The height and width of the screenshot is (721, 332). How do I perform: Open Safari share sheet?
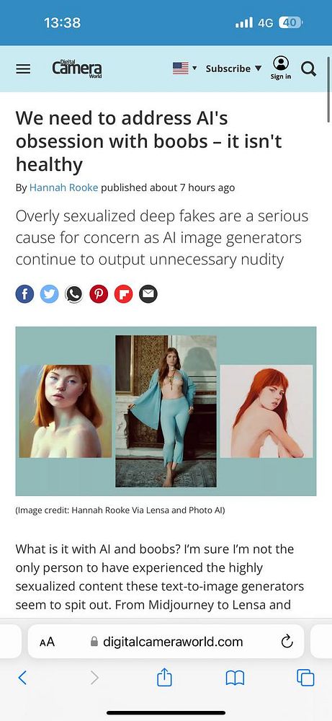click(x=164, y=677)
